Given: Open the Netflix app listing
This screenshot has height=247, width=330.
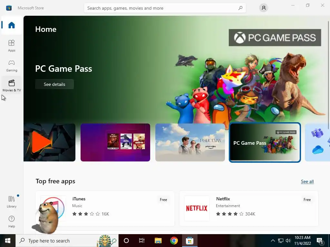Looking at the screenshot, I should tap(248, 208).
